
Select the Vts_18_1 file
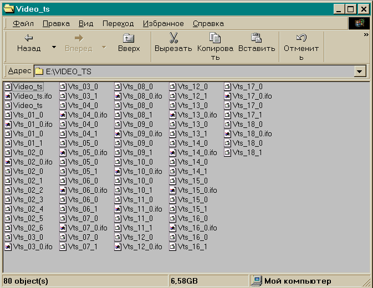(247, 152)
